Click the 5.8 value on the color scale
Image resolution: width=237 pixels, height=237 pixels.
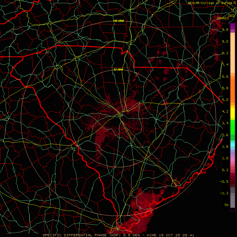point(225,88)
